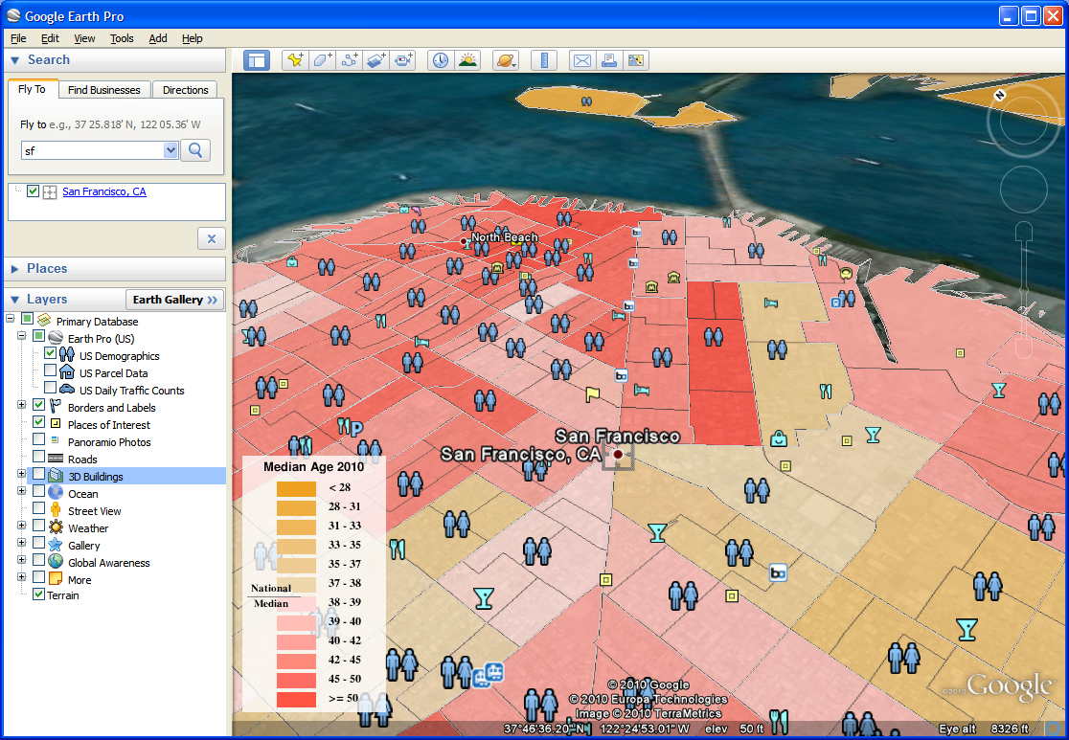1069x740 pixels.
Task: Open the Add menu
Action: click(158, 39)
